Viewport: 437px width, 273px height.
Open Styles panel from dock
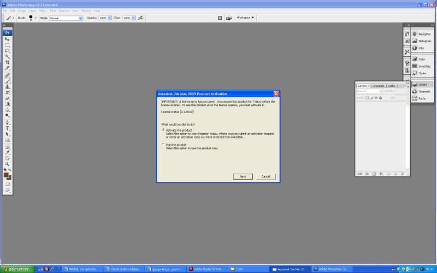422,73
